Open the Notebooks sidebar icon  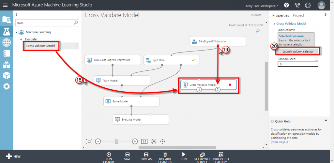7,53
